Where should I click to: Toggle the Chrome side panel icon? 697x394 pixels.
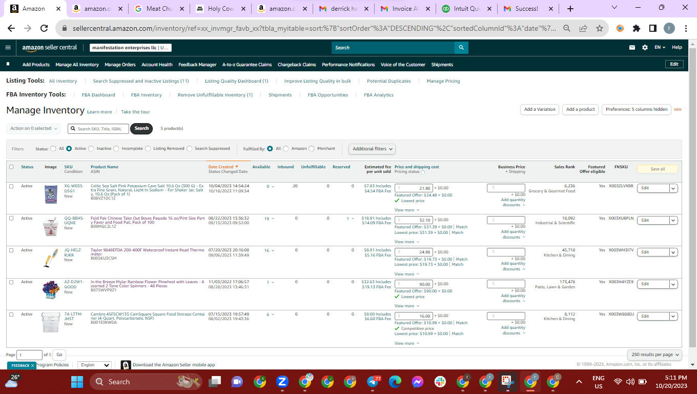(652, 29)
